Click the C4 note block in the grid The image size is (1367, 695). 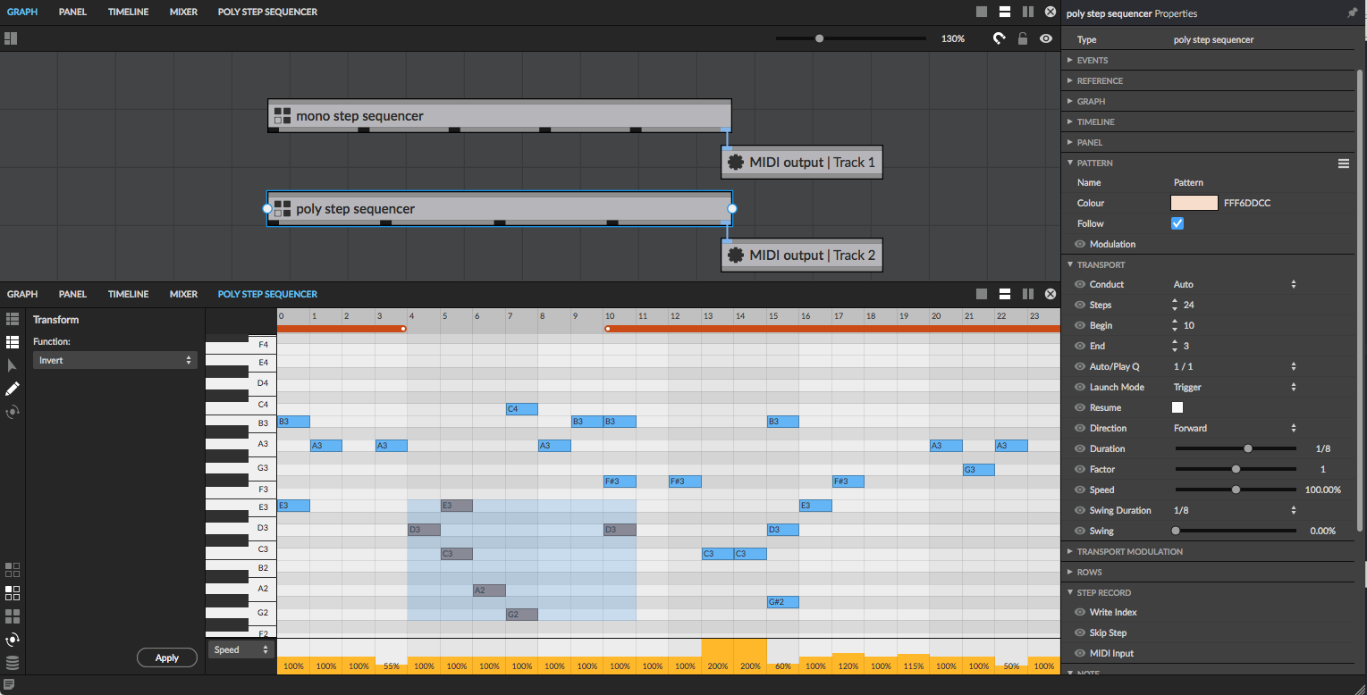[x=522, y=409]
